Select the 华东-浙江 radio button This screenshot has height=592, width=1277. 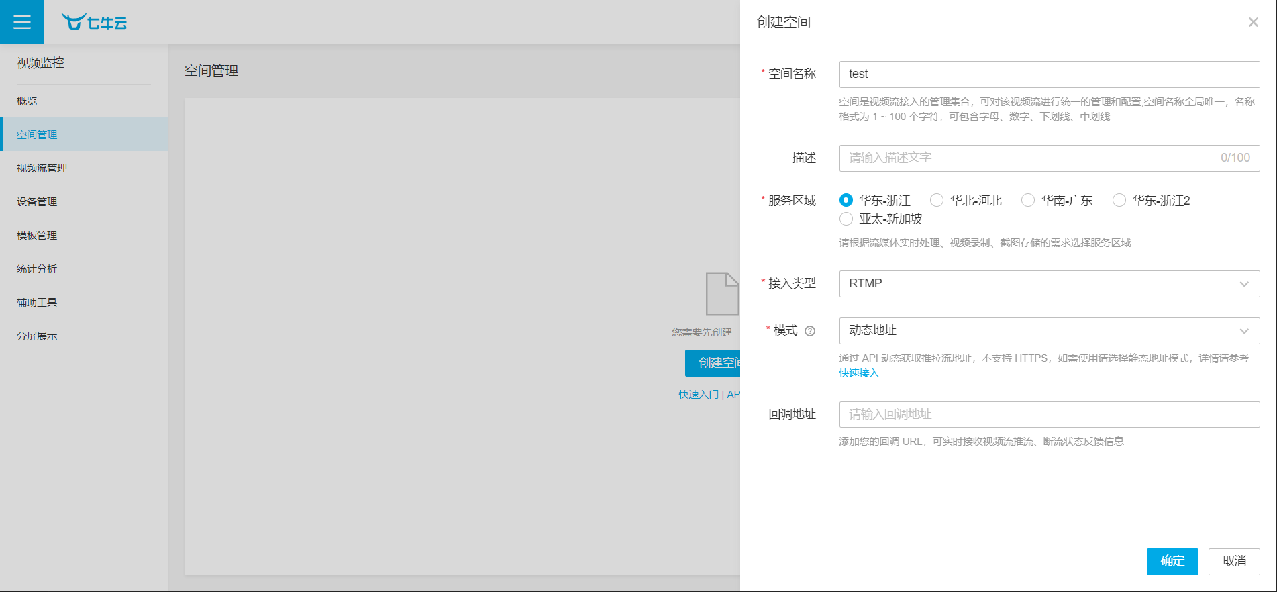click(846, 200)
